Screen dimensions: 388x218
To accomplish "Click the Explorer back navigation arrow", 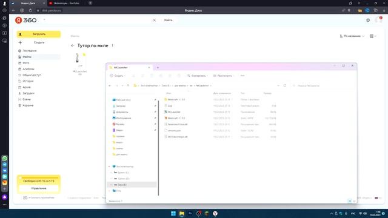I will tap(110, 85).
